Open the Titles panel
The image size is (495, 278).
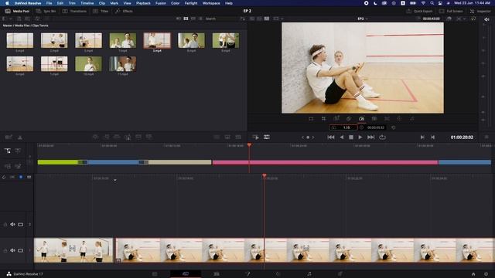click(x=101, y=11)
